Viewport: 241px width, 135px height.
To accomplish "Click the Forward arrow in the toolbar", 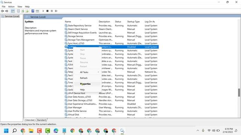I will [x=7, y=11].
